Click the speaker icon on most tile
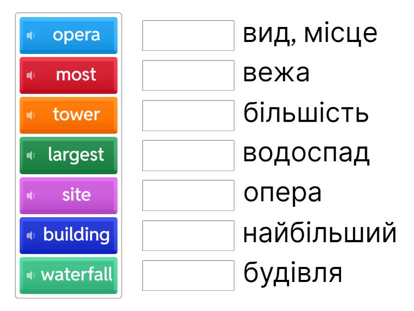The width and height of the screenshot is (414, 311). tap(31, 75)
